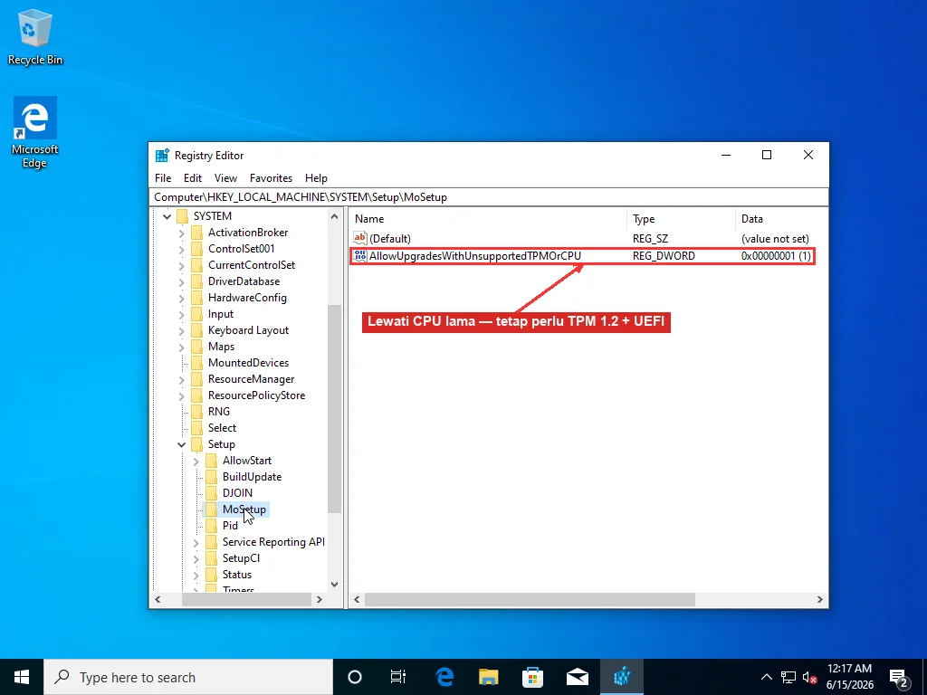Click the 0x00000001 (1) data cell
Screen dimensions: 927x695
pos(776,256)
